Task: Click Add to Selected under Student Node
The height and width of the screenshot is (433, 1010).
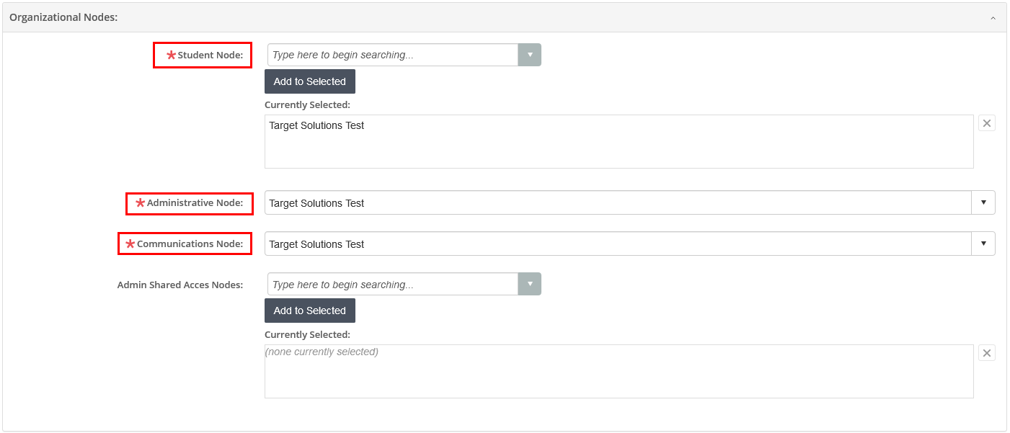Action: (309, 81)
